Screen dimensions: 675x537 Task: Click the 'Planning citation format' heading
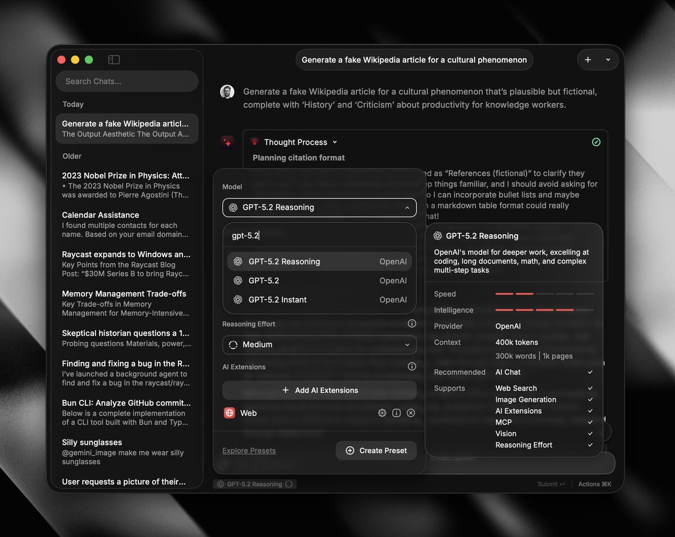pos(299,158)
